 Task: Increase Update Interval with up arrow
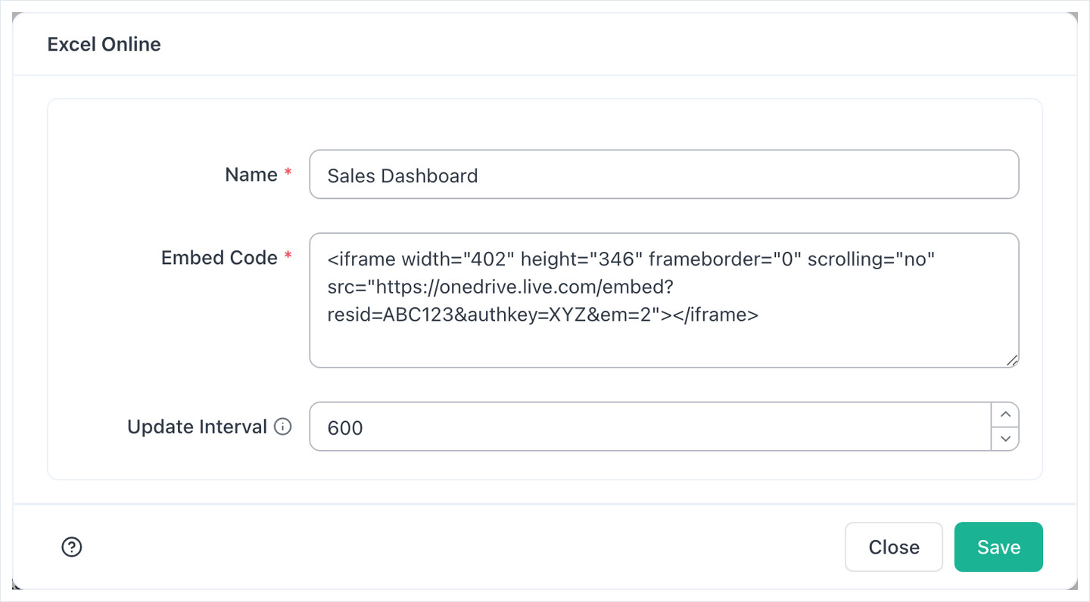1004,414
